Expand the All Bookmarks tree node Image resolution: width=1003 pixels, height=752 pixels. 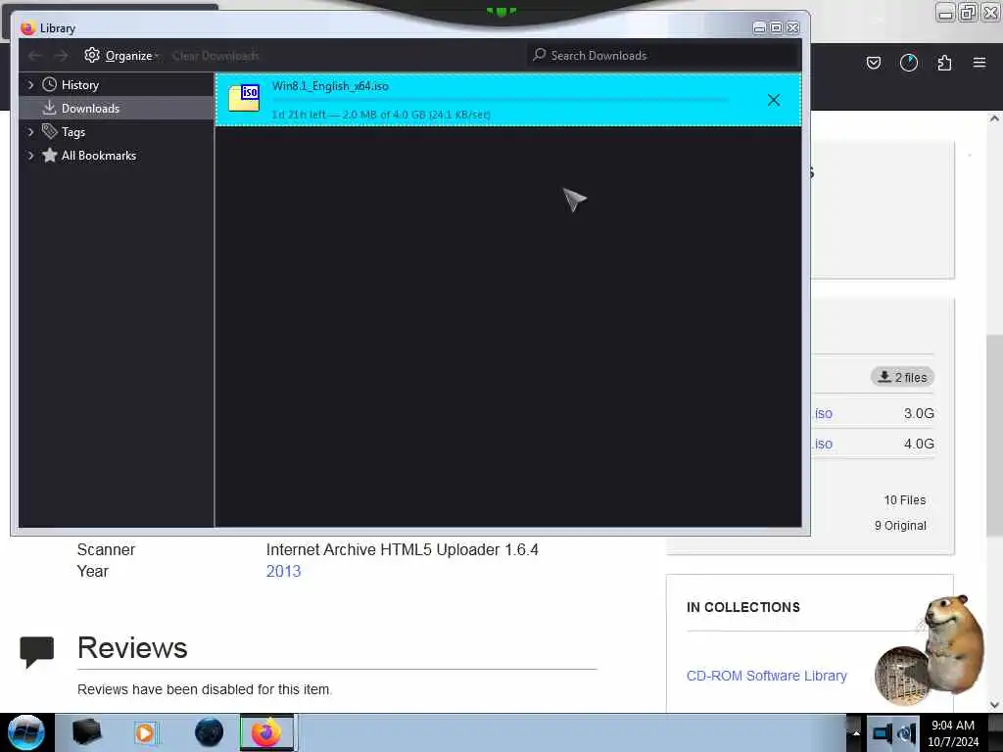coord(30,156)
